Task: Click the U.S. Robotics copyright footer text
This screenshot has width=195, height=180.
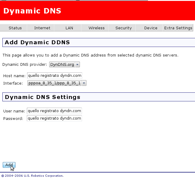Action: 32,176
